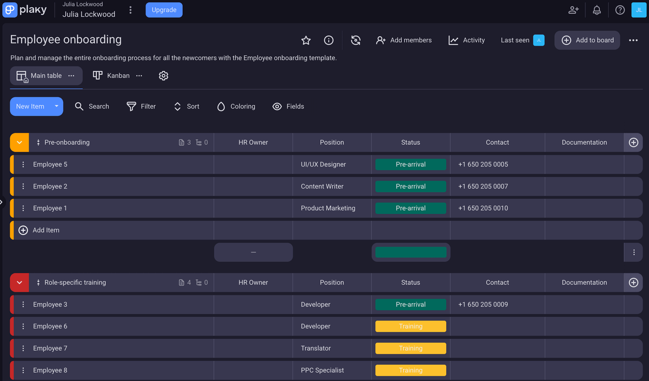Screen dimensions: 649x381
Task: Star the Employee onboarding board
Action: tap(306, 41)
